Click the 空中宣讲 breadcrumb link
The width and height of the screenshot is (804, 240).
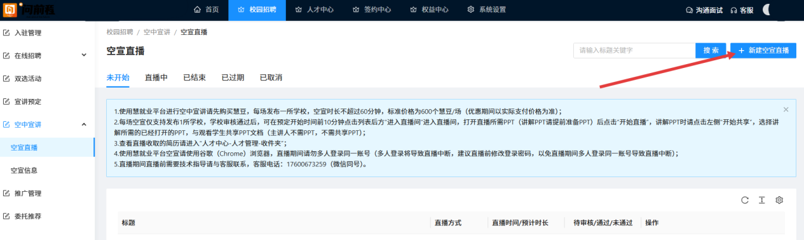click(157, 32)
